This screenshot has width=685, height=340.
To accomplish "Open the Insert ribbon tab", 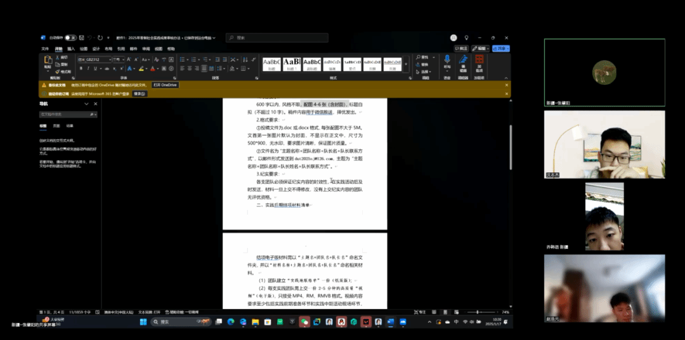I will click(x=71, y=48).
